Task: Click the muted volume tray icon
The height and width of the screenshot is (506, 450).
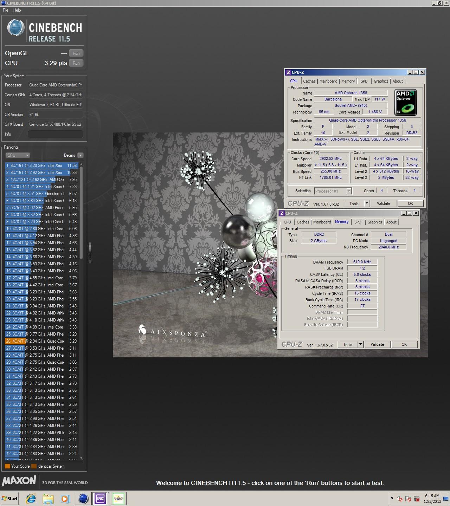Action: click(x=400, y=499)
